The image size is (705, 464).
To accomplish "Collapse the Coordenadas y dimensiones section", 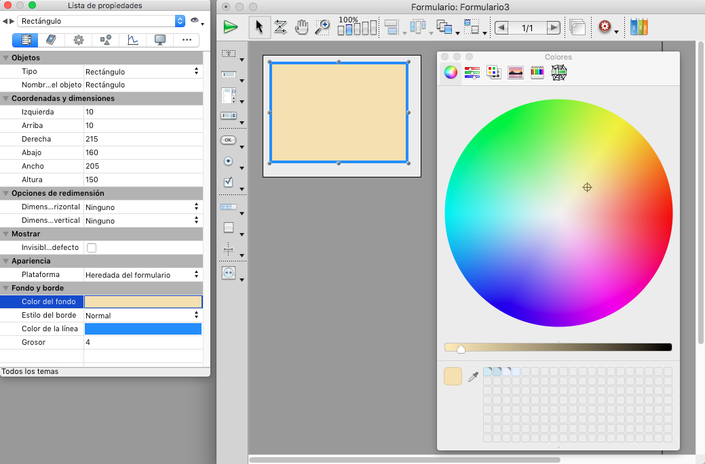I will click(5, 98).
